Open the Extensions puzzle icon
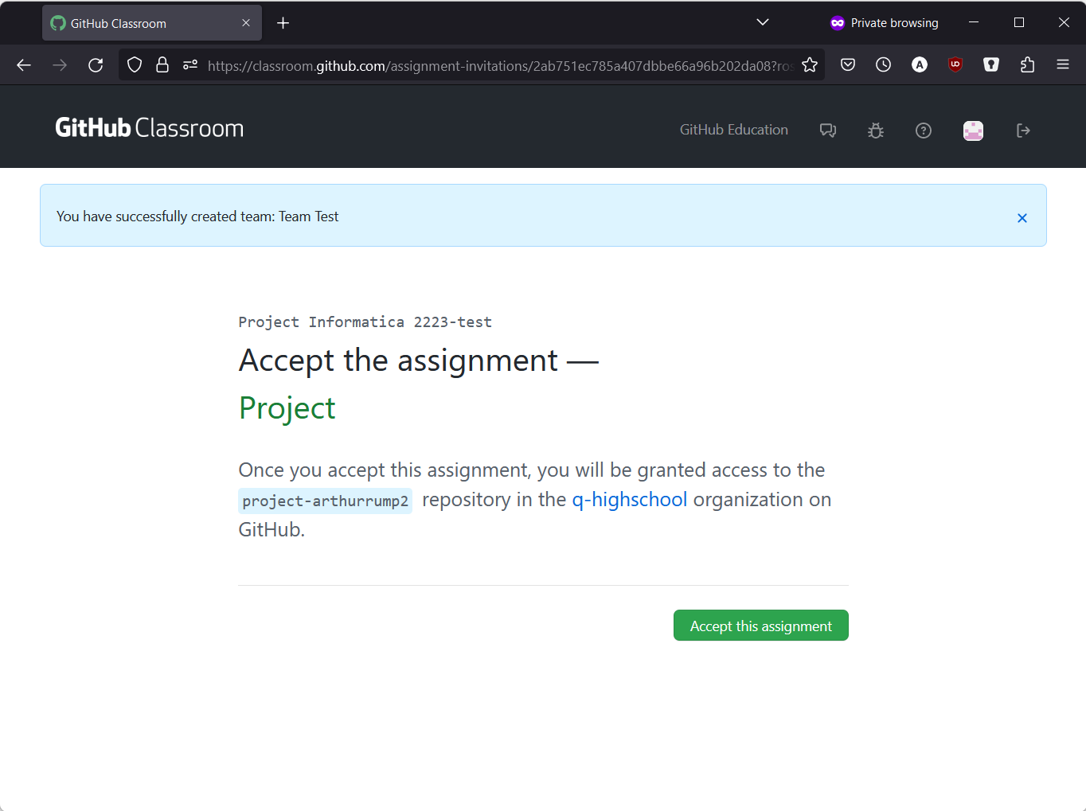1086x811 pixels. [x=1027, y=65]
